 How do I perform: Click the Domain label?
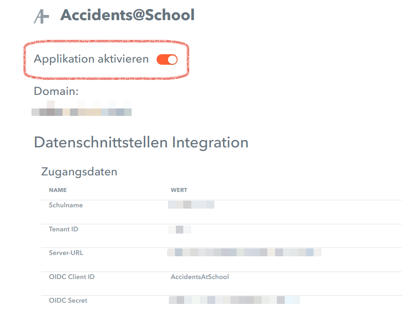click(56, 91)
